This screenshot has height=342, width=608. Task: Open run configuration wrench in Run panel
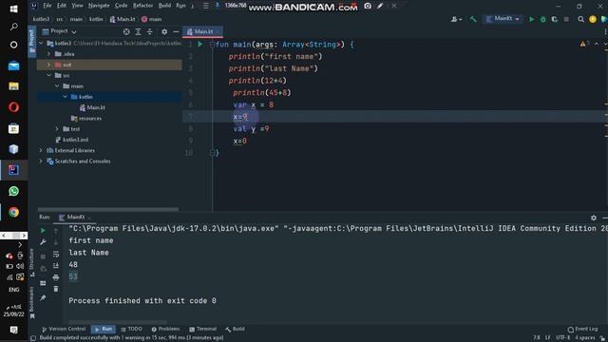(43, 242)
